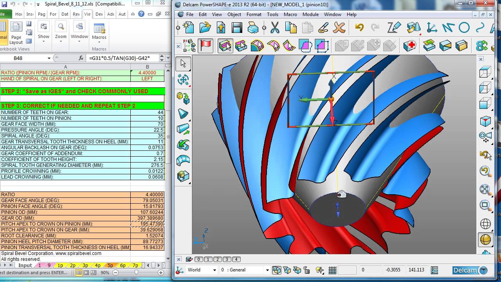This screenshot has width=501, height=282.
Task: Click column B header in Excel
Action: click(x=148, y=67)
